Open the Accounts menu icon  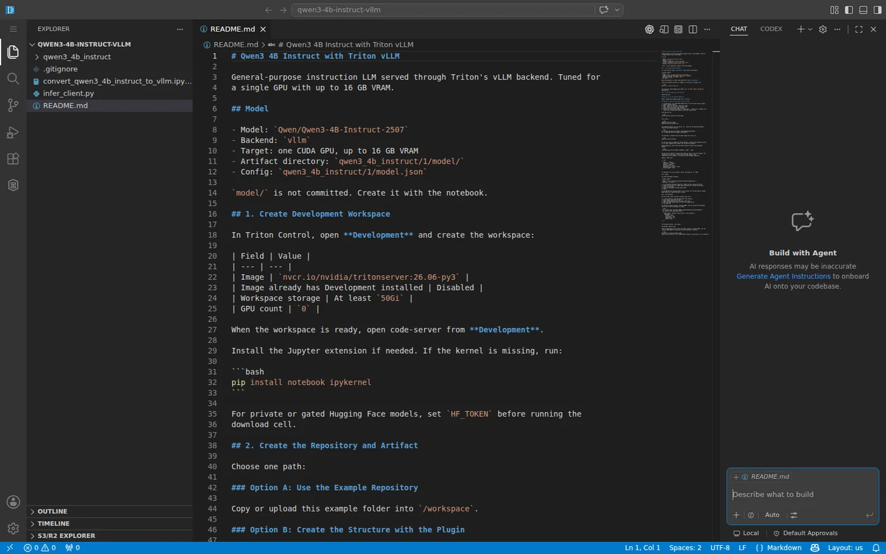[x=13, y=501]
